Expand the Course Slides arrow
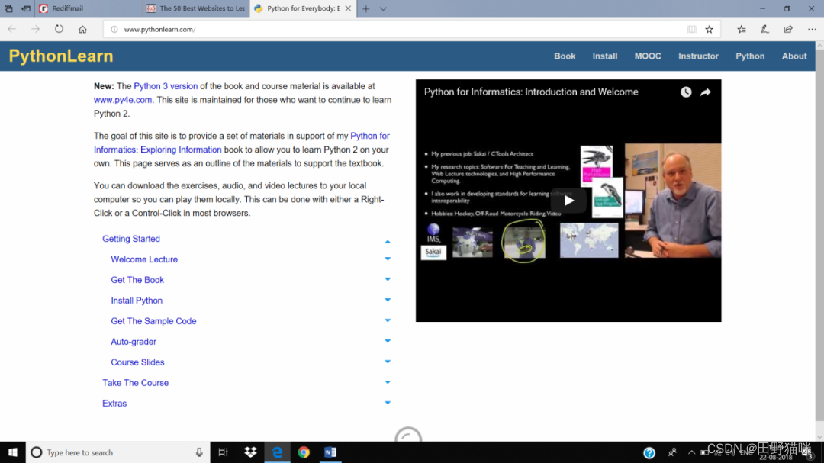 388,362
